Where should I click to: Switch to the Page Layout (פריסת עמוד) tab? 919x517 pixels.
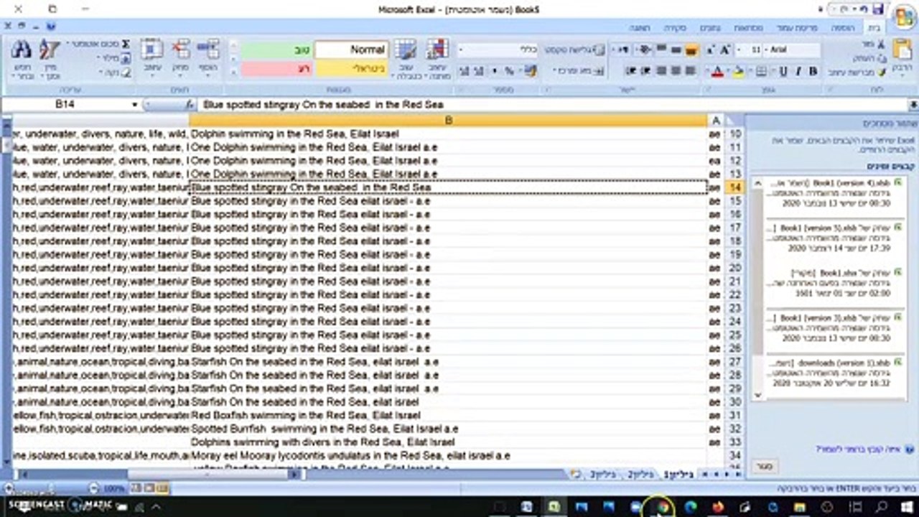click(797, 28)
